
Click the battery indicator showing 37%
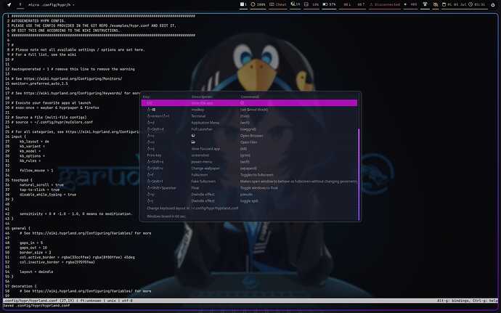(x=329, y=4)
